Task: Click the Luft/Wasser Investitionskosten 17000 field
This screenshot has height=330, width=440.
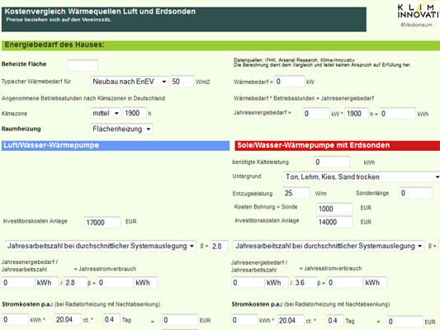Action: click(x=102, y=222)
